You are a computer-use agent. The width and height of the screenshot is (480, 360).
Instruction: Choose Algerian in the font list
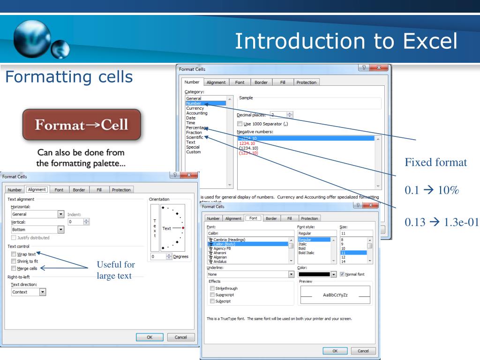click(220, 257)
